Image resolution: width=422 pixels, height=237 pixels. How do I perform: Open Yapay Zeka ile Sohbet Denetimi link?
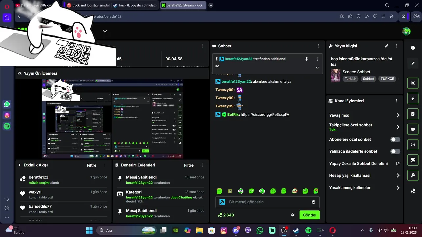click(x=364, y=163)
